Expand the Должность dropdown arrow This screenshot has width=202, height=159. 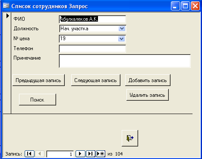[x=122, y=29]
